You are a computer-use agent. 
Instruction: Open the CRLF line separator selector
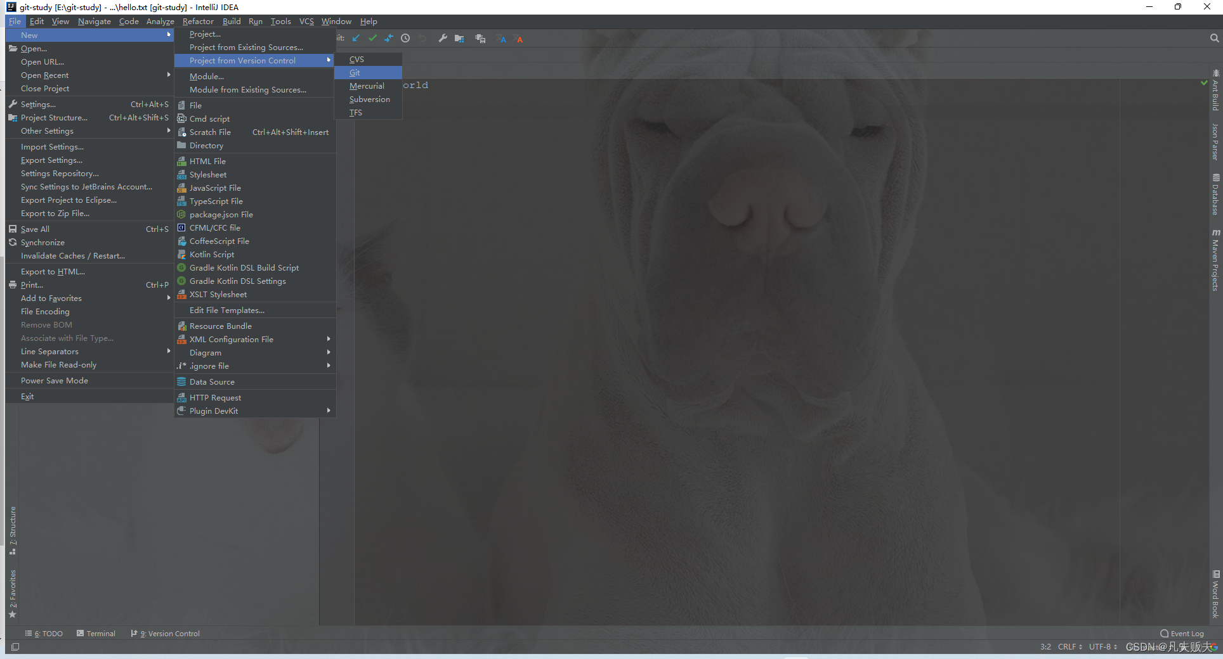(1070, 647)
